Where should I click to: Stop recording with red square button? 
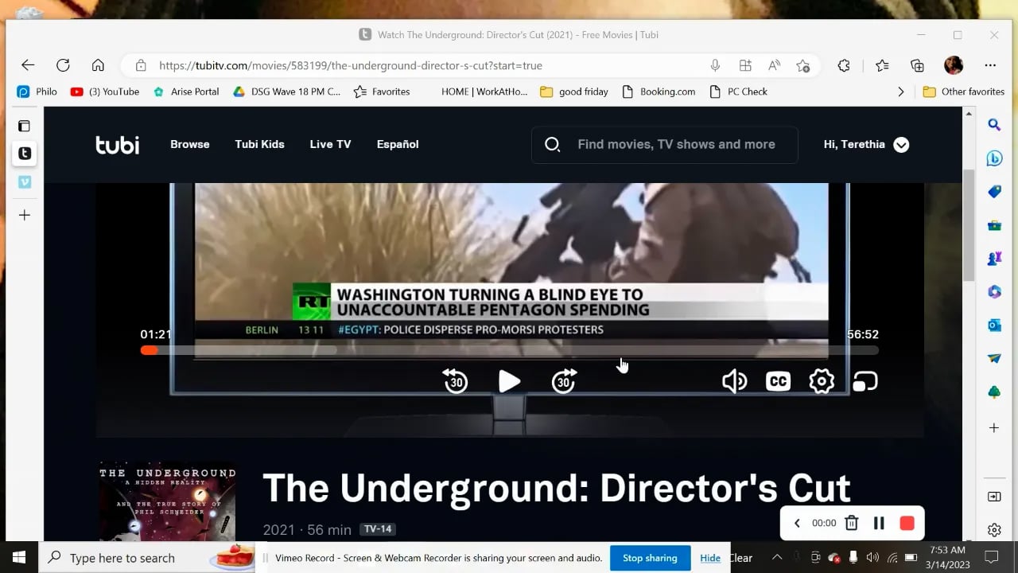(907, 523)
